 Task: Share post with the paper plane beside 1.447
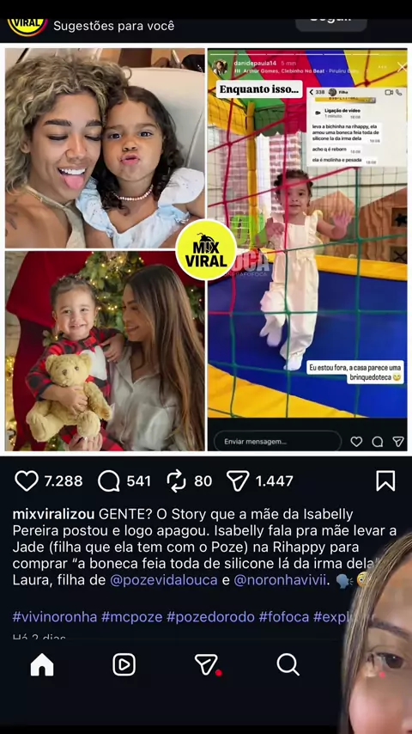point(238,480)
